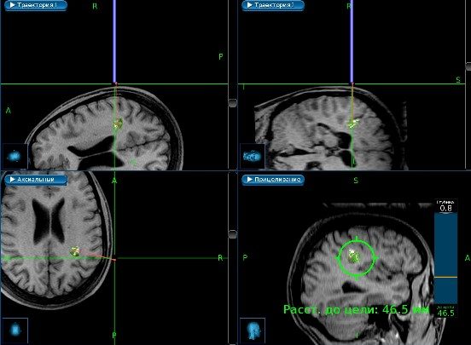Click the head orientation thumbnail in the axial view
This screenshot has width=471, height=345.
pyautogui.click(x=15, y=331)
